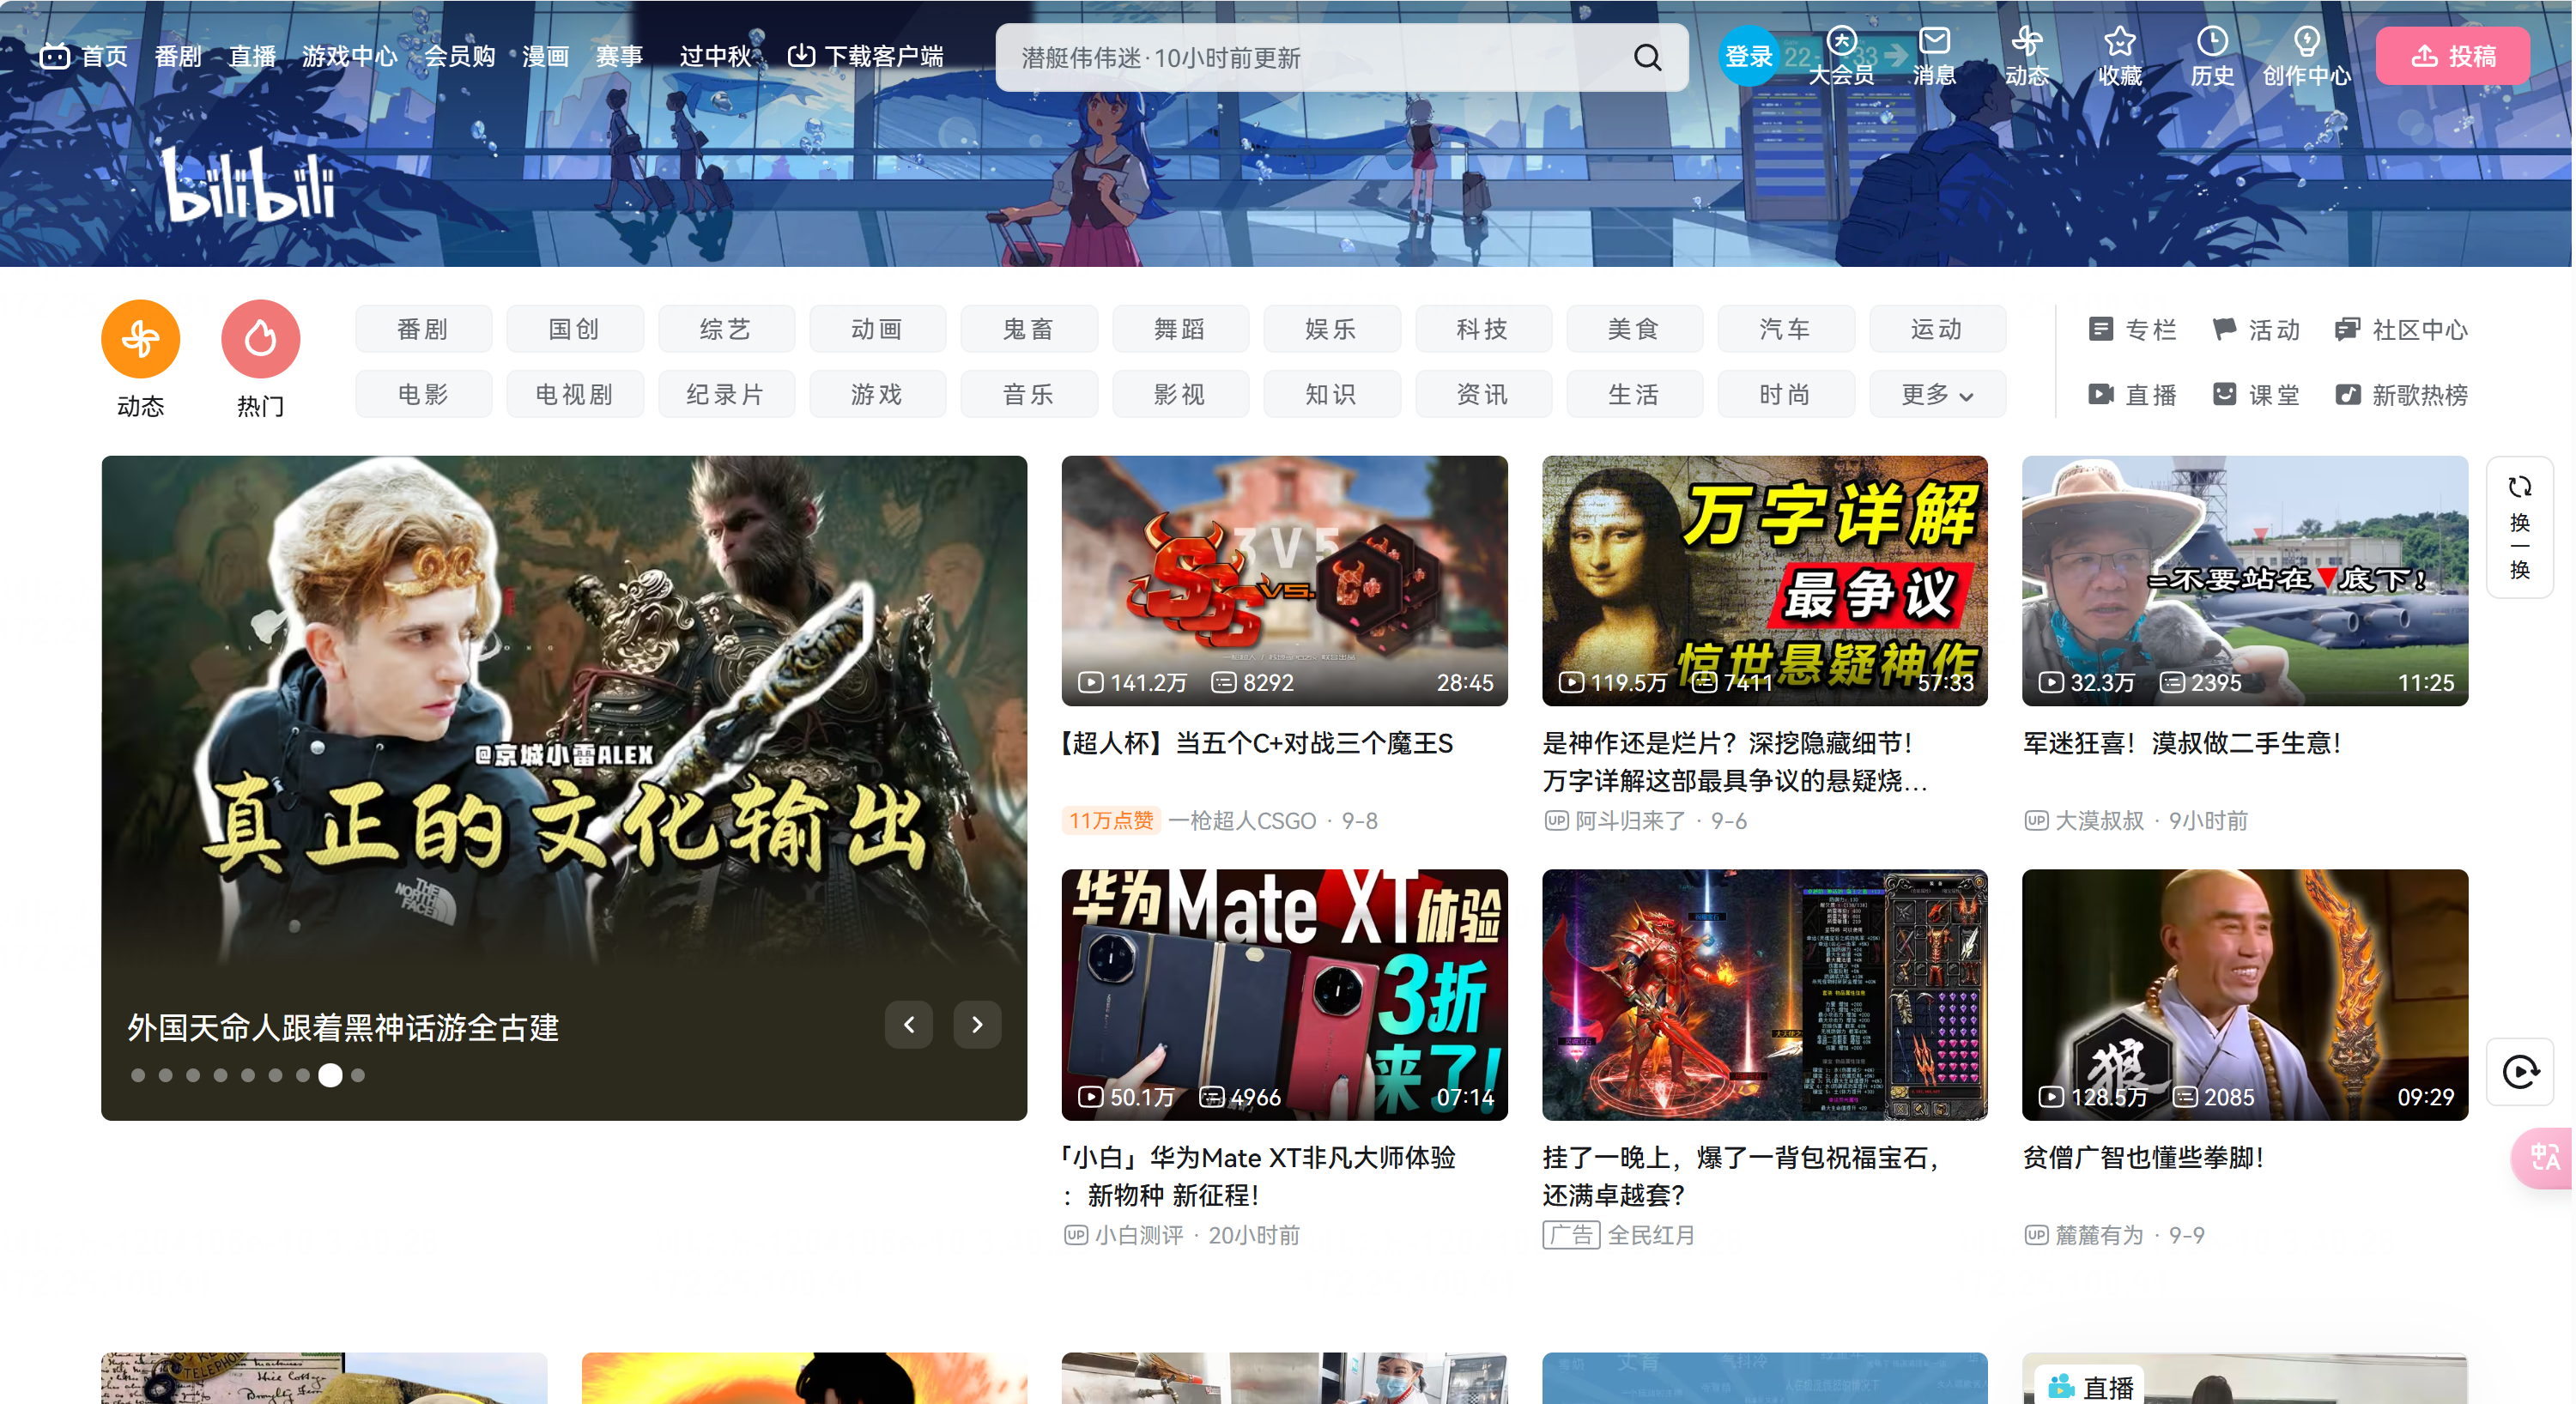
Task: Click the red 热门 flame icon
Action: click(260, 339)
